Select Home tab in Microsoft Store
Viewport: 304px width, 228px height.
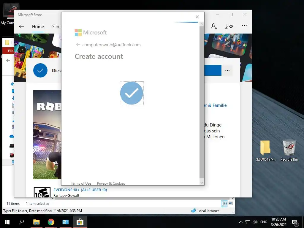click(38, 26)
